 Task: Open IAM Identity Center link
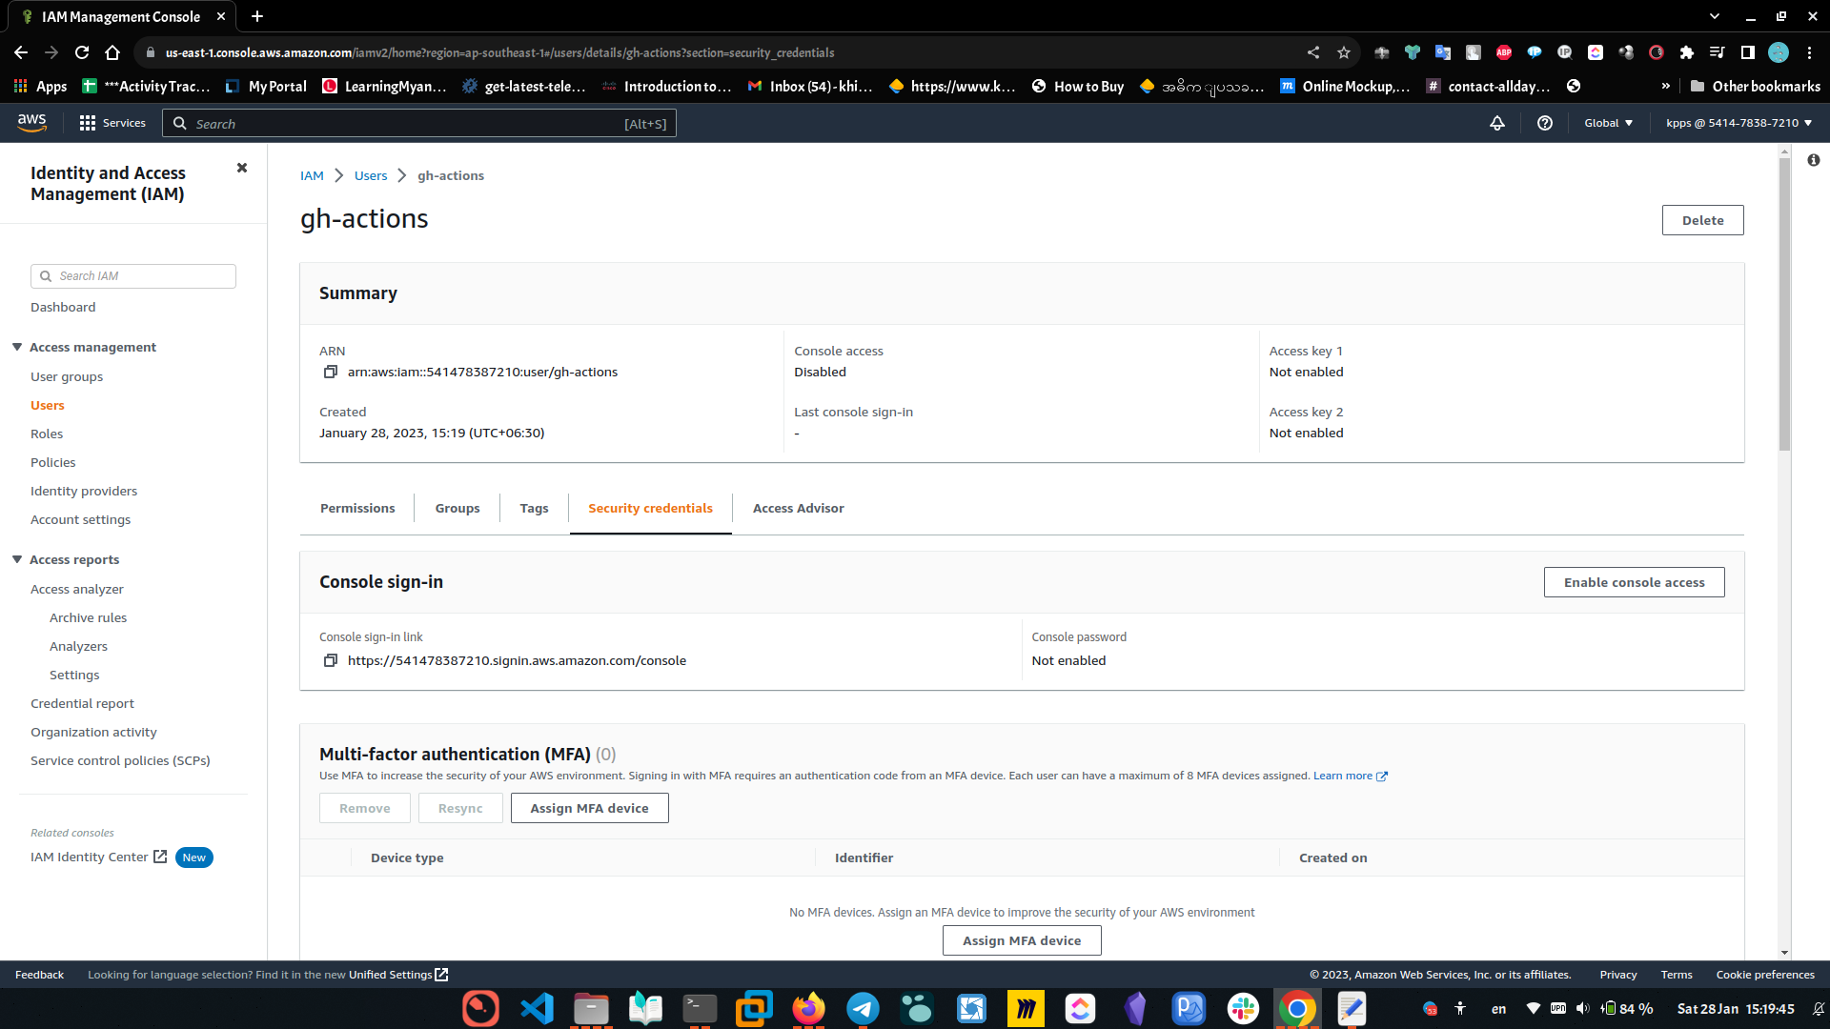tap(98, 857)
